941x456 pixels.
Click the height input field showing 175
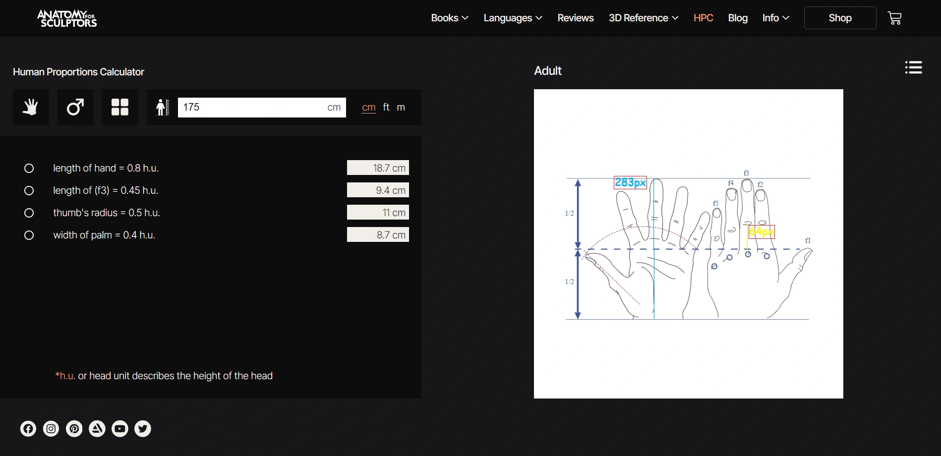point(262,108)
